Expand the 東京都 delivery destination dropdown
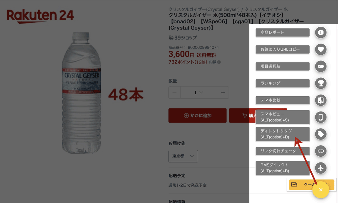 click(183, 156)
